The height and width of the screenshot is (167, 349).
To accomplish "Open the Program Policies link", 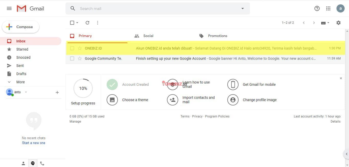I will pyautogui.click(x=217, y=116).
